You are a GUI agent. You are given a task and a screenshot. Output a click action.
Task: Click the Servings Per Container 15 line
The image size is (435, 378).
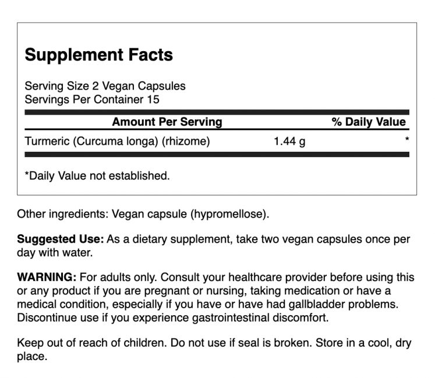(91, 99)
